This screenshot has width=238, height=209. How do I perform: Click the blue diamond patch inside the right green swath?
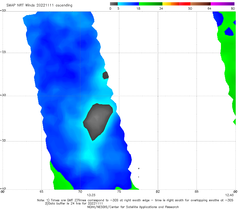tap(229, 32)
